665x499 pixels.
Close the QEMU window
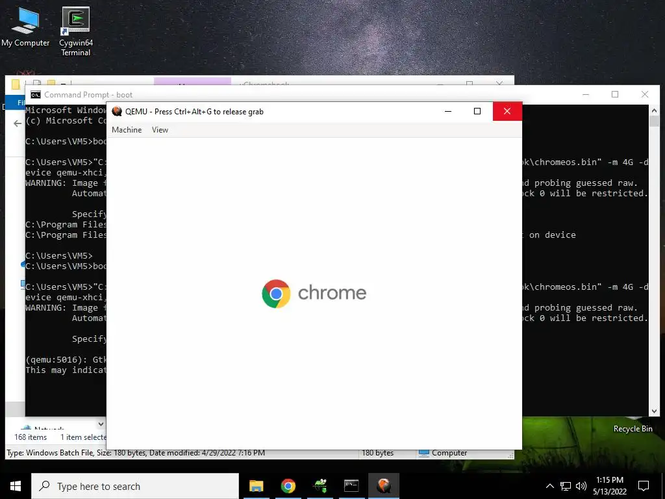pos(507,111)
